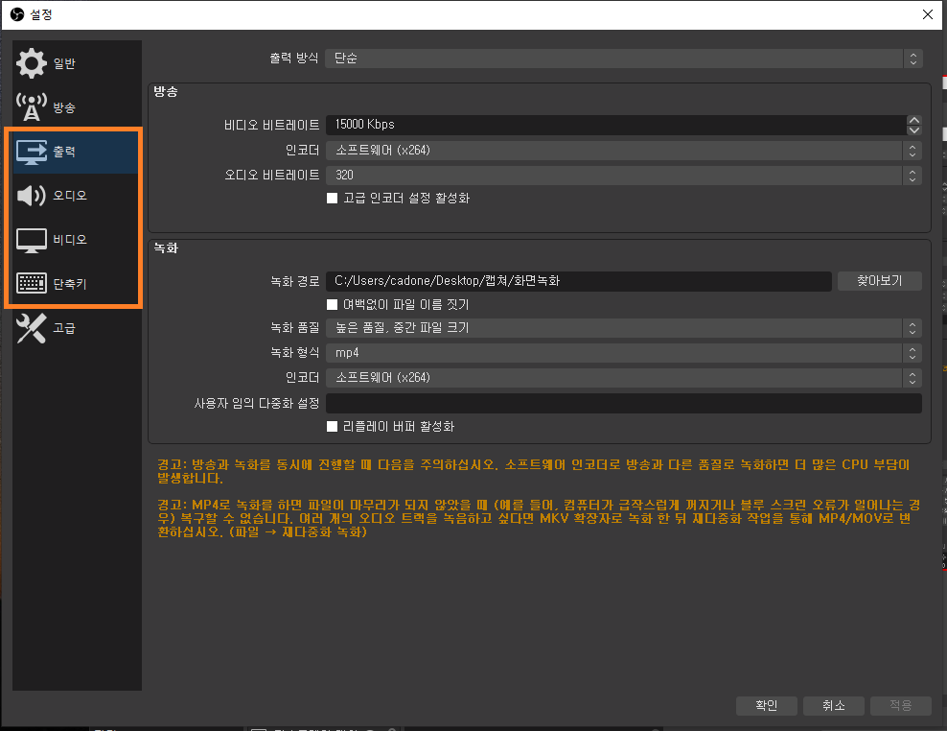Viewport: 947px width, 731px height.
Task: Open the 일반 (General) settings gear icon
Action: click(32, 63)
